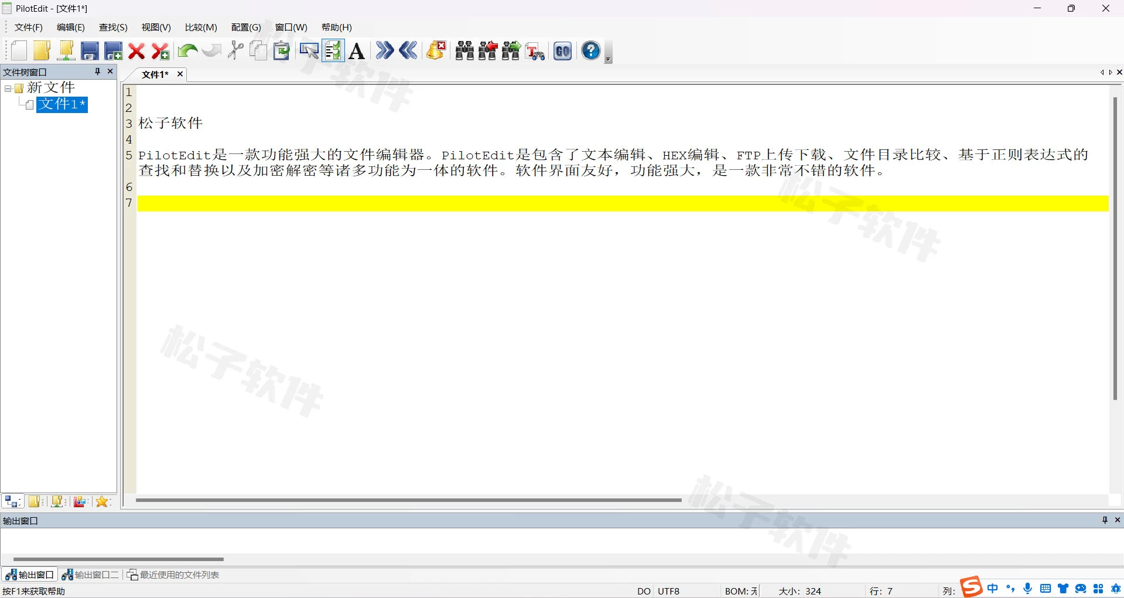Switch to the 文件1* document tab
Viewport: 1124px width, 598px height.
coord(155,74)
